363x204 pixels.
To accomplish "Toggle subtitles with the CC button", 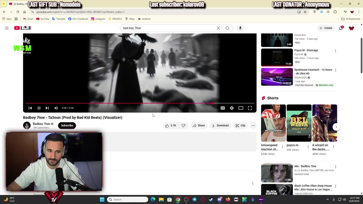I will point(223,108).
